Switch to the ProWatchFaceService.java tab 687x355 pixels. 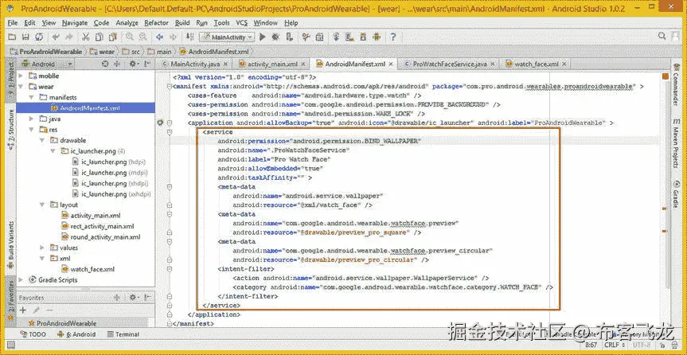(449, 64)
